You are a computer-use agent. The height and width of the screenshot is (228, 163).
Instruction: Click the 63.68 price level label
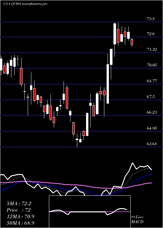tap(152, 144)
